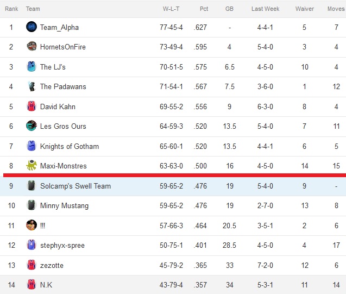Screen dimensions: 346x294
Task: Sort by the W-L-T column header
Action: pyautogui.click(x=171, y=9)
